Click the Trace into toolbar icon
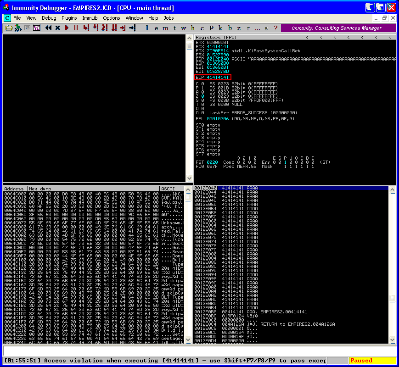Screen dimensions: 399x367 click(105, 28)
